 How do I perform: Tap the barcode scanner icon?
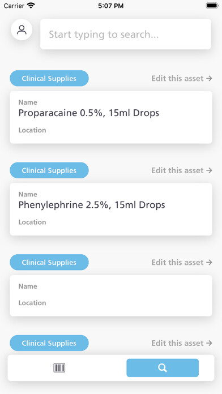[x=59, y=368]
